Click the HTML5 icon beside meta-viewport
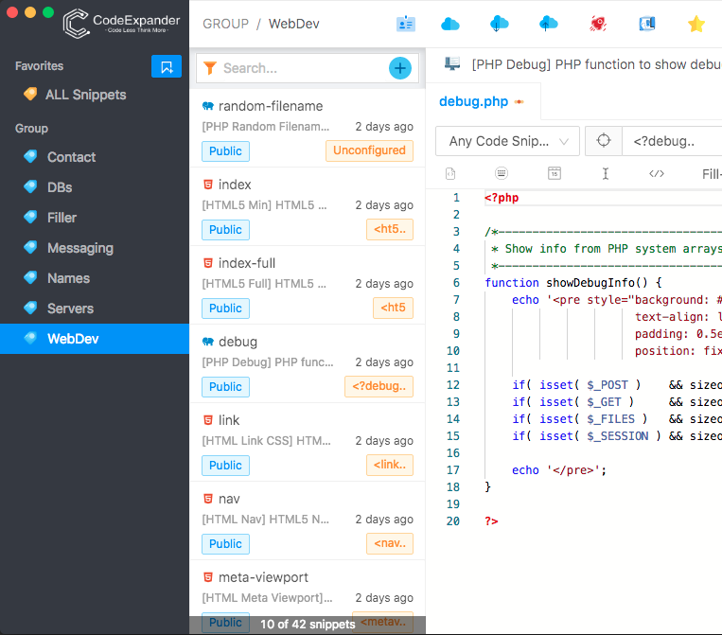Image resolution: width=722 pixels, height=635 pixels. click(208, 577)
